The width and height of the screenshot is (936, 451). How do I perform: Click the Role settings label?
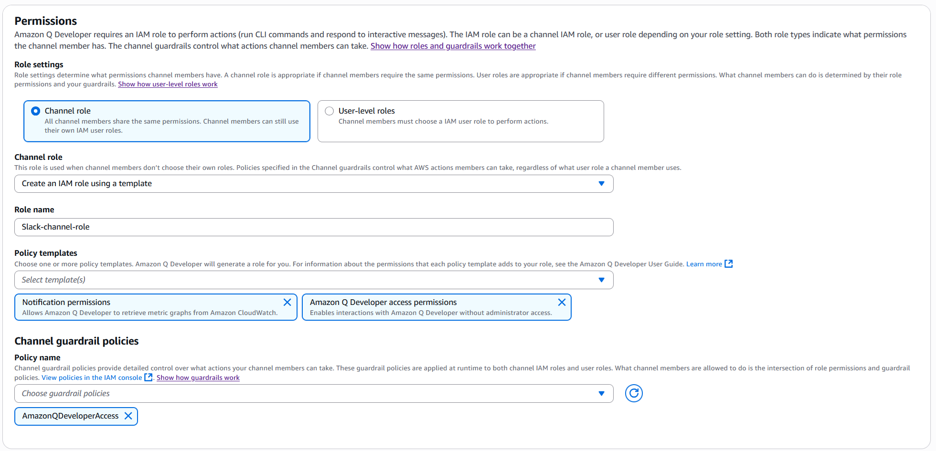[x=39, y=64]
